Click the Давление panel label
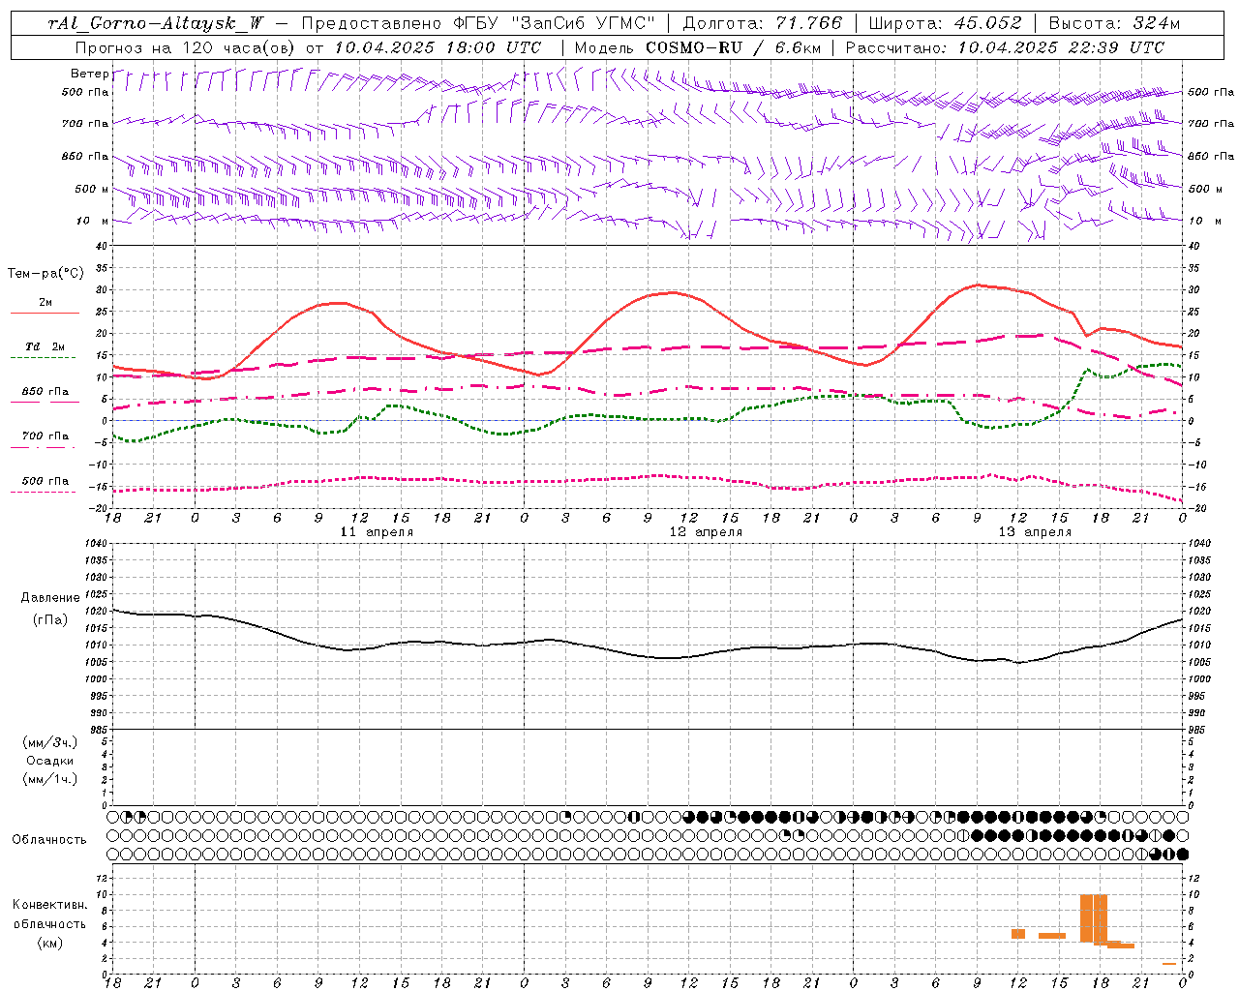The height and width of the screenshot is (991, 1239). pyautogui.click(x=50, y=598)
